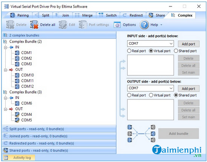
Task: Click inside the INPUT ports list box
Action: [151, 65]
